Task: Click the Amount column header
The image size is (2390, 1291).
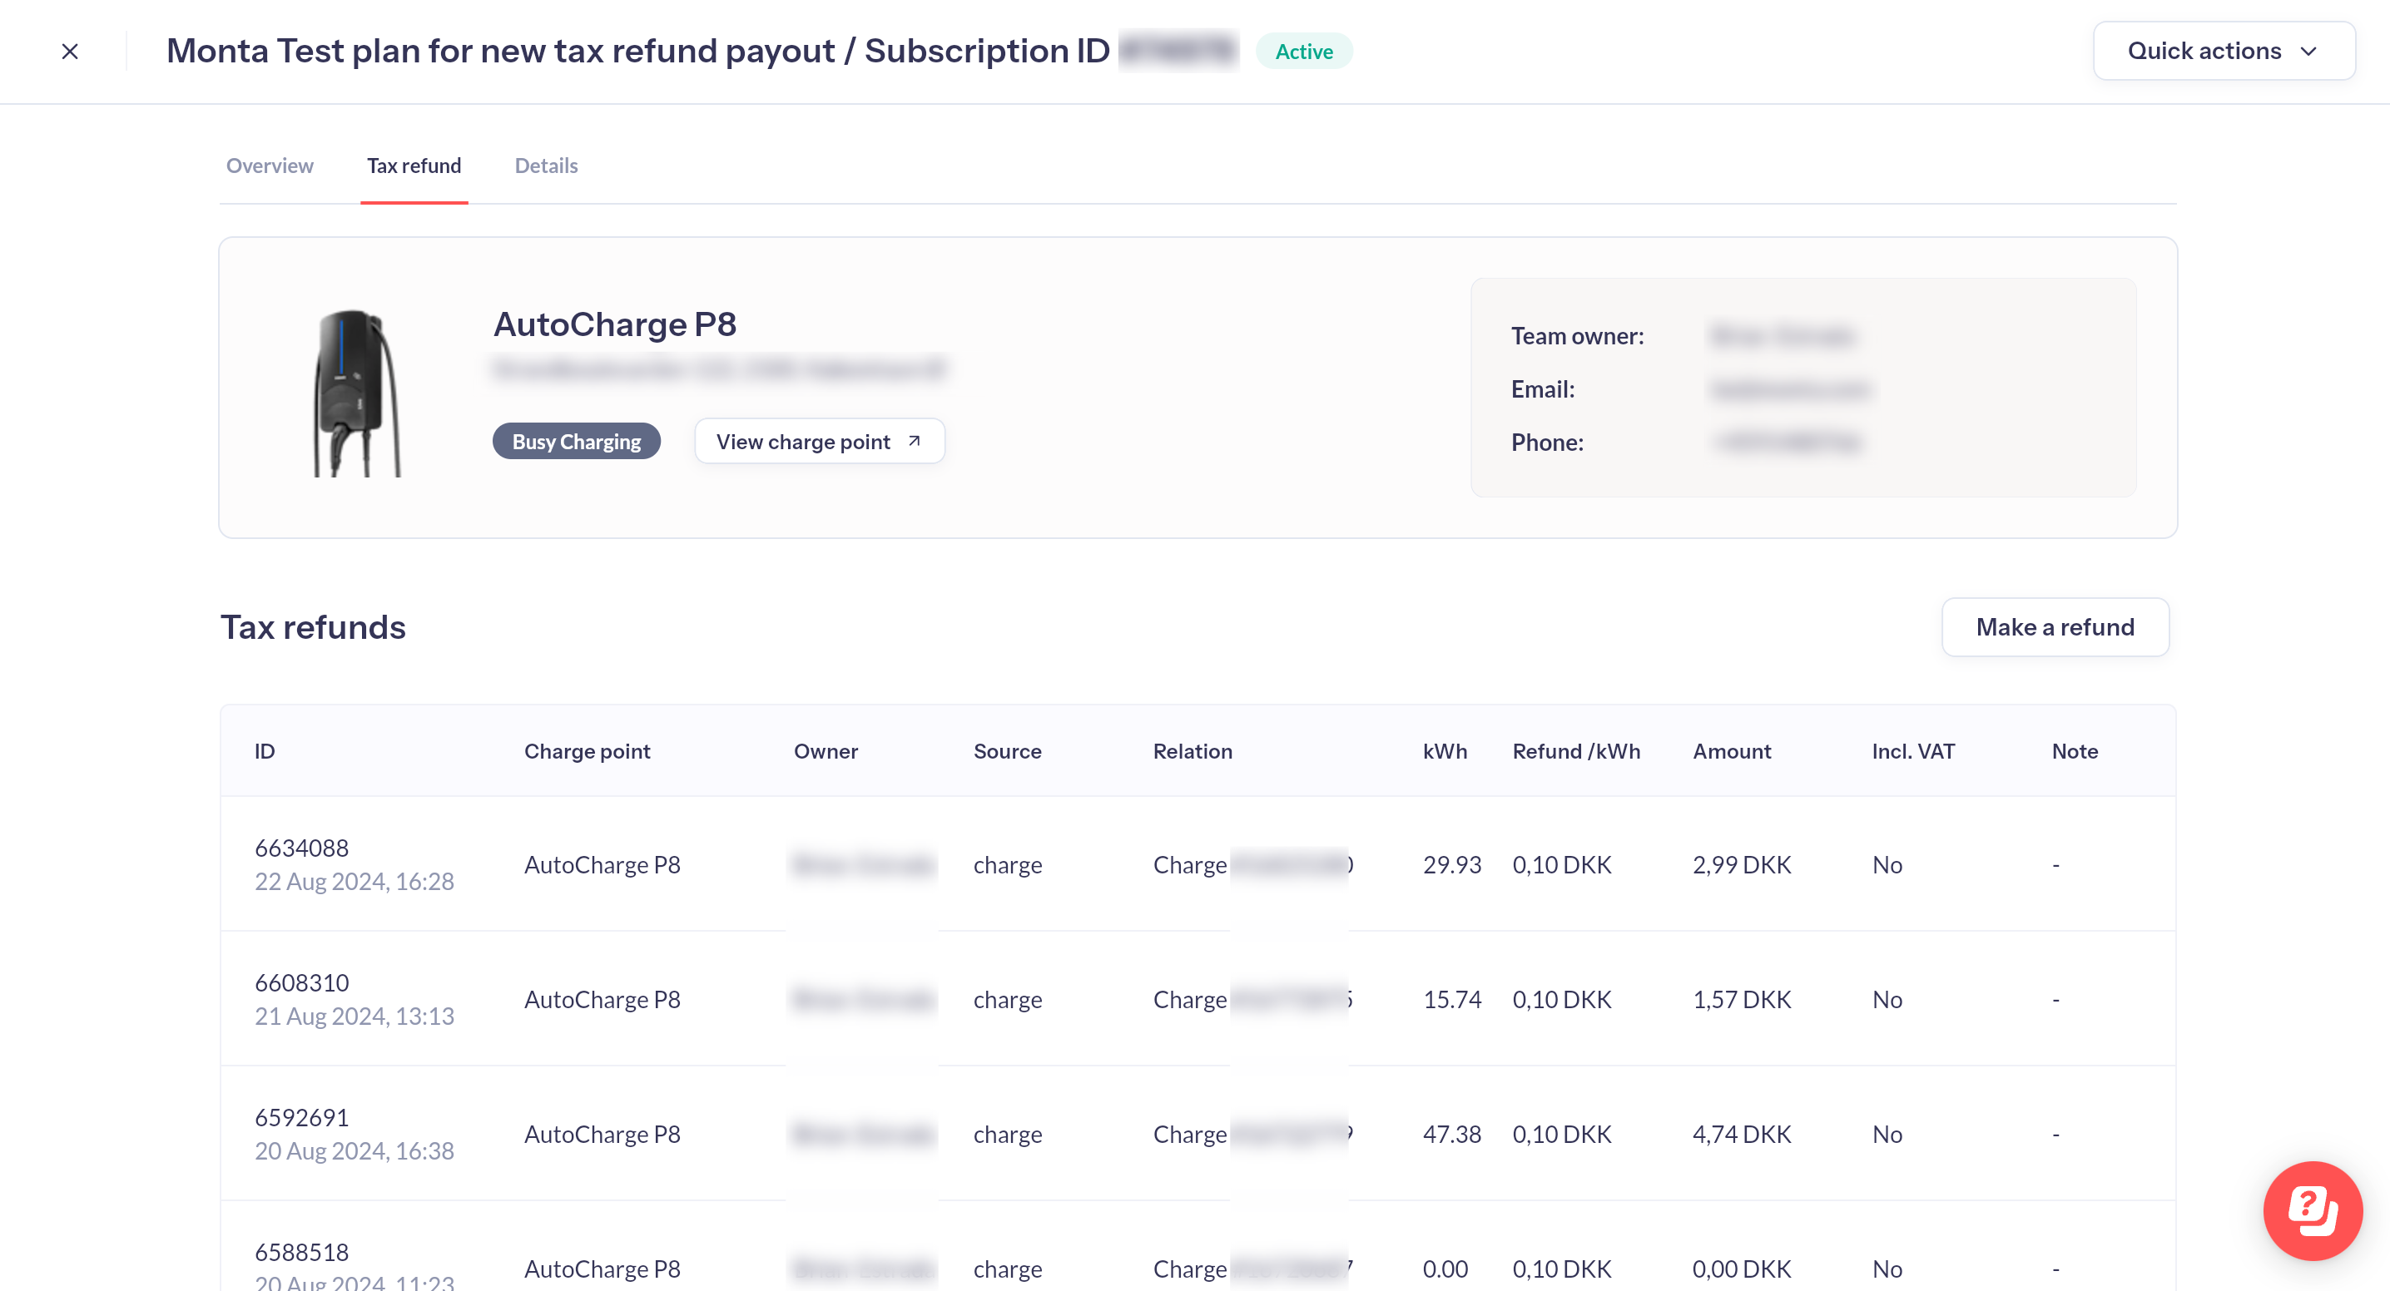Action: [x=1731, y=751]
